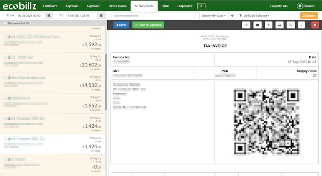Select the document with amount 20,602.00
322x176 pixels.
point(52,63)
